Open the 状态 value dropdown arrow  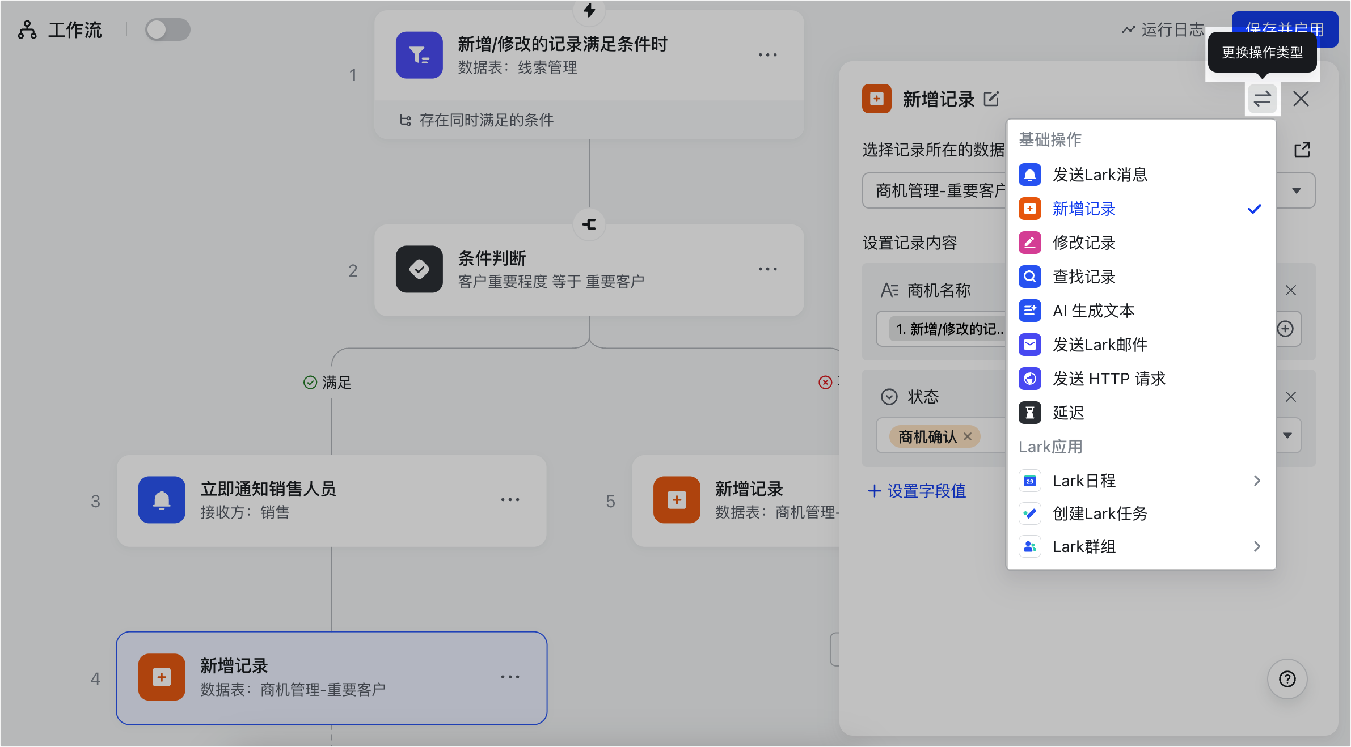pos(1287,436)
